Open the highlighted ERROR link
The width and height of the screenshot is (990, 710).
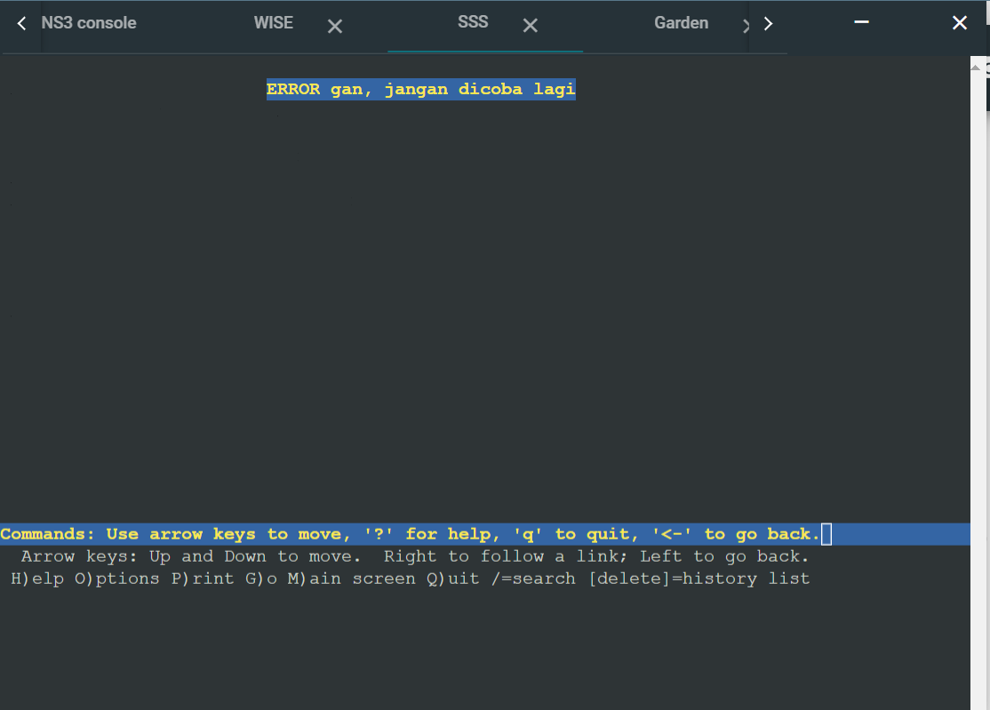click(420, 88)
